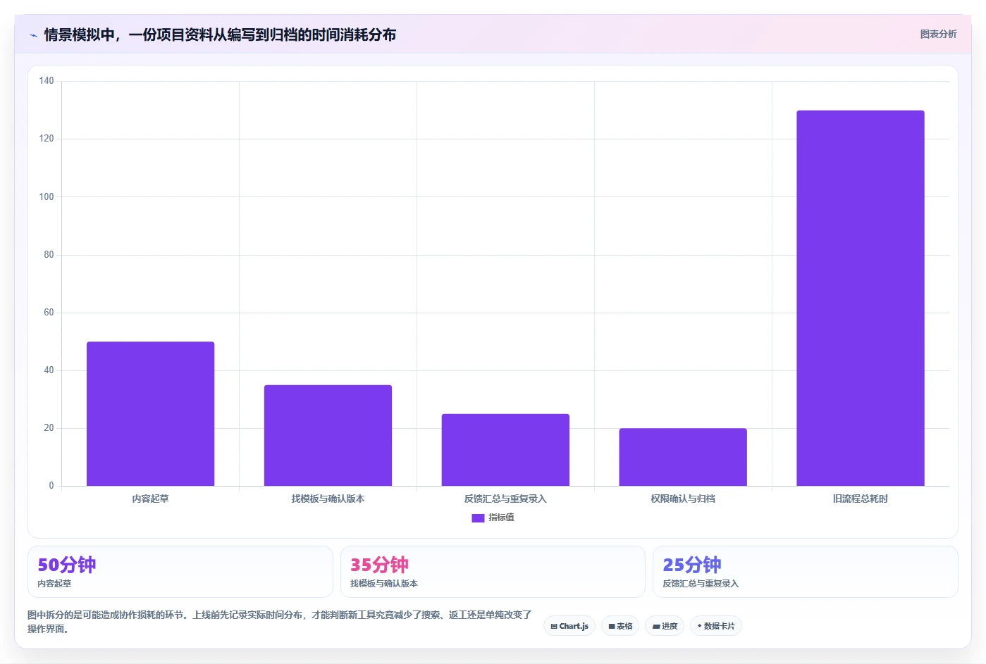Image resolution: width=986 pixels, height=664 pixels.
Task: Click the footer note paragraph starting 图中拆分的是
Action: pyautogui.click(x=280, y=622)
